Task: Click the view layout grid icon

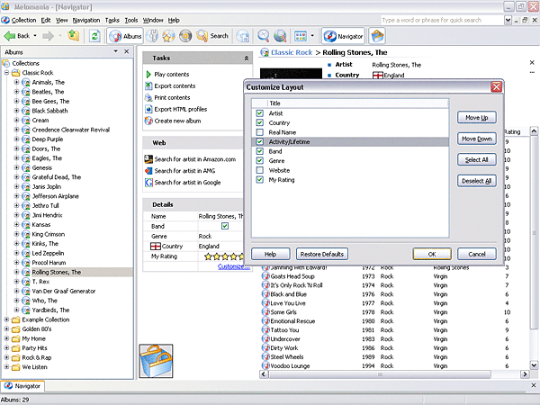Action: click(x=301, y=36)
